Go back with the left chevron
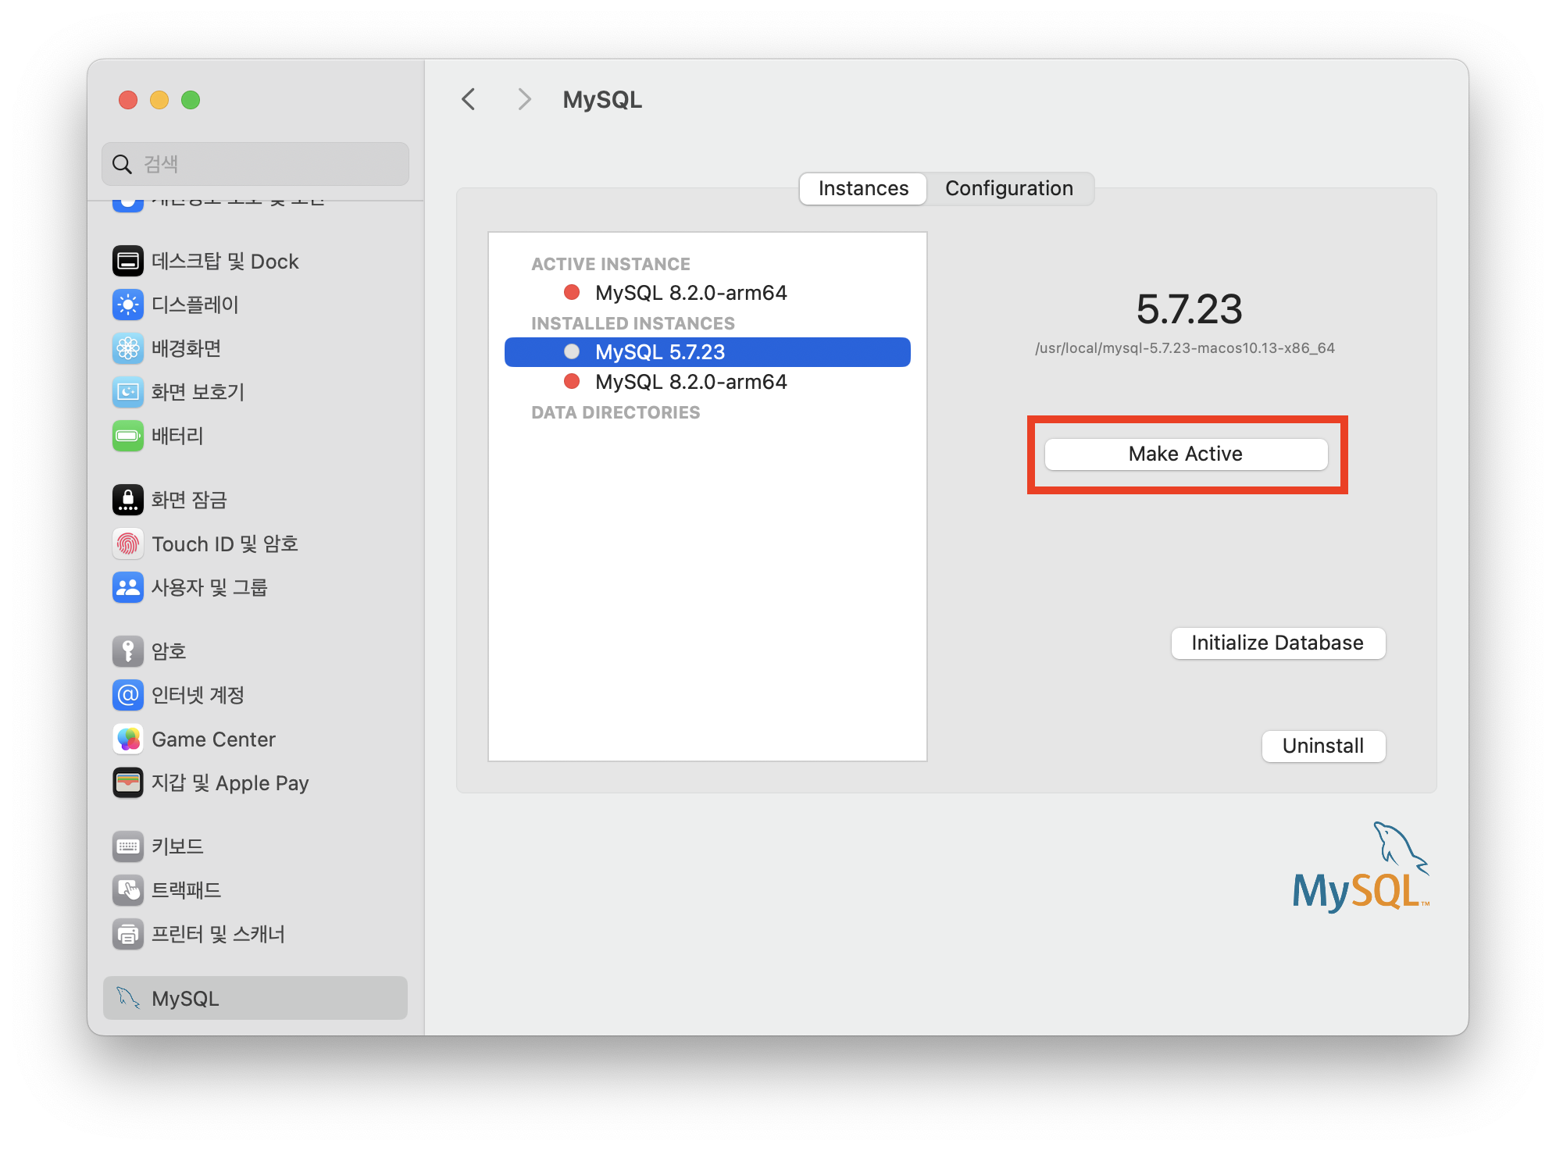 point(469,99)
